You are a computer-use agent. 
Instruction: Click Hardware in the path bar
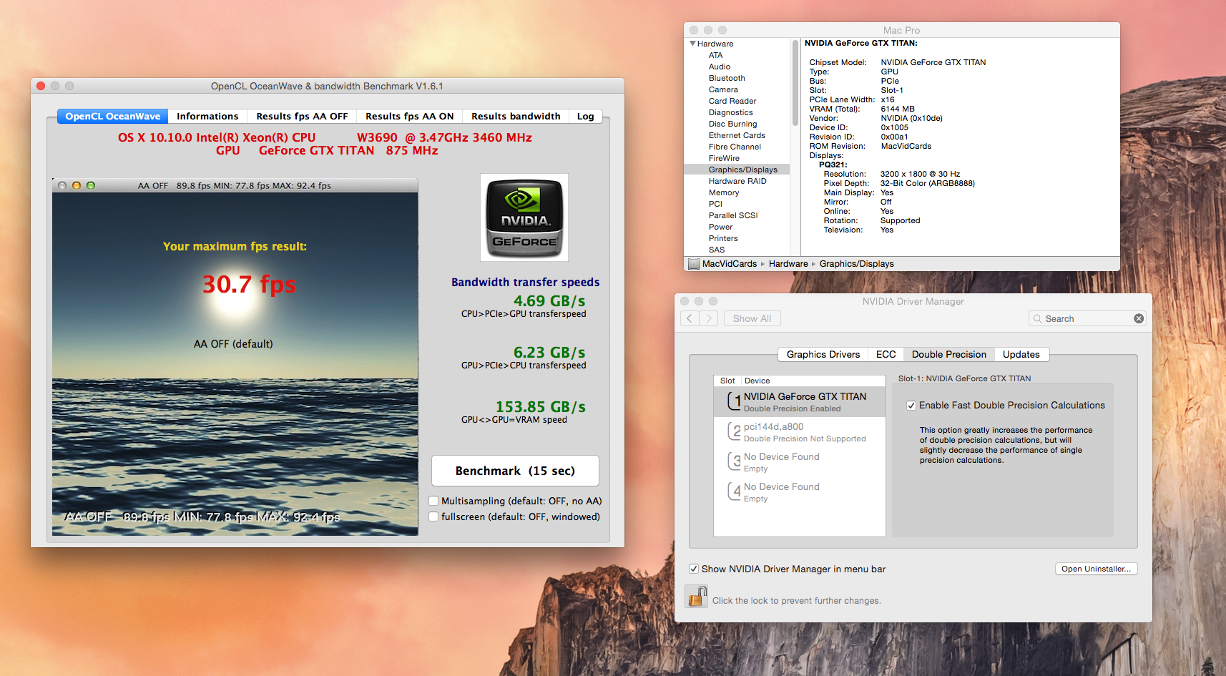[788, 264]
